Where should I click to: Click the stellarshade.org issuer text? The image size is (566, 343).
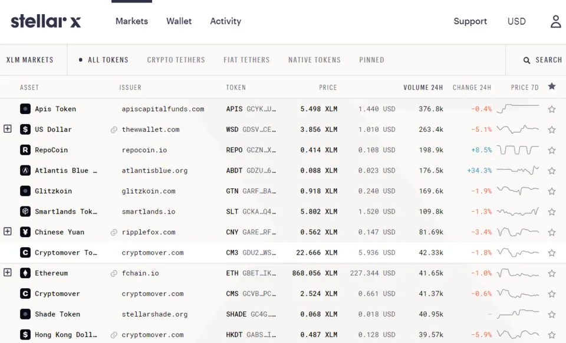coord(154,314)
